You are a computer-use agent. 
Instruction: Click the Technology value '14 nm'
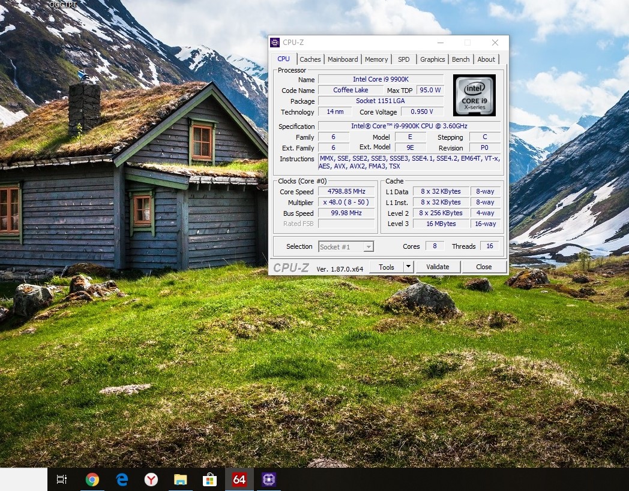tap(335, 112)
